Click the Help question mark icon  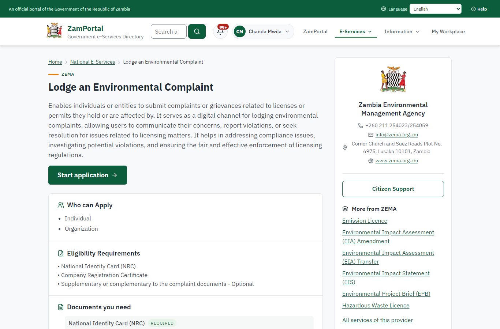pos(473,9)
